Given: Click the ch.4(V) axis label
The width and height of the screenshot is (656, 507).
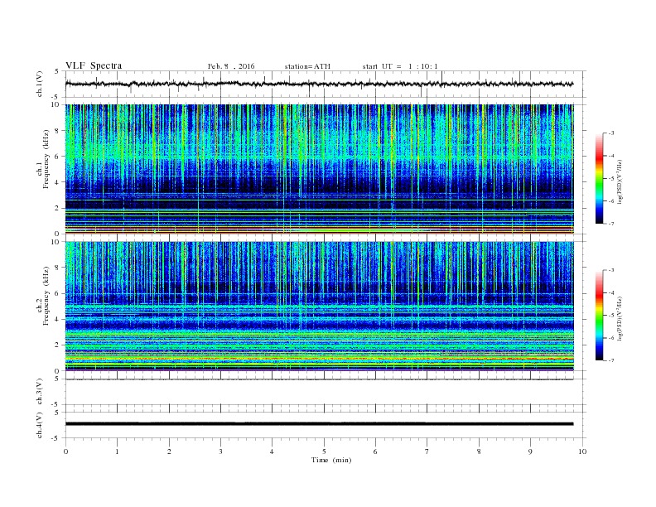Looking at the screenshot, I should coord(39,425).
